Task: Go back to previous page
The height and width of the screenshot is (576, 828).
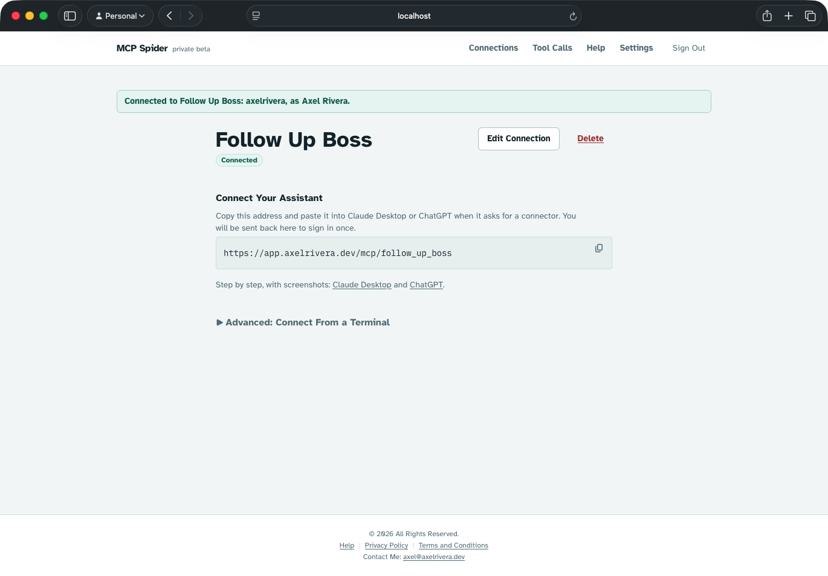Action: 170,16
